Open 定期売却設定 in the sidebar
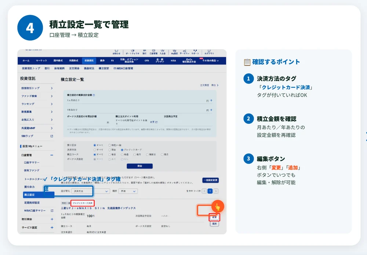The width and height of the screenshot is (367, 255). (x=32, y=203)
